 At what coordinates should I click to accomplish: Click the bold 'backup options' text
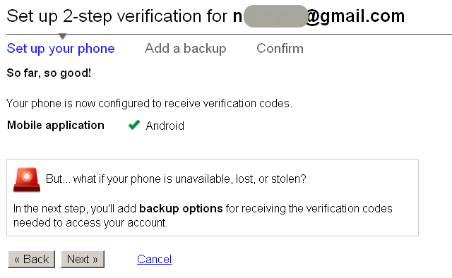tap(181, 208)
